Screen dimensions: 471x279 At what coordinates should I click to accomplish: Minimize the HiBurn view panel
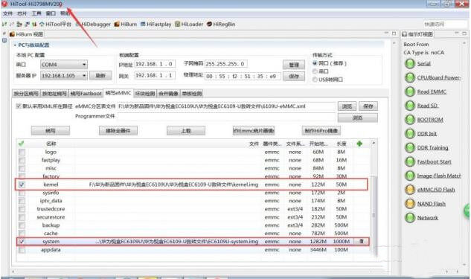point(386,33)
